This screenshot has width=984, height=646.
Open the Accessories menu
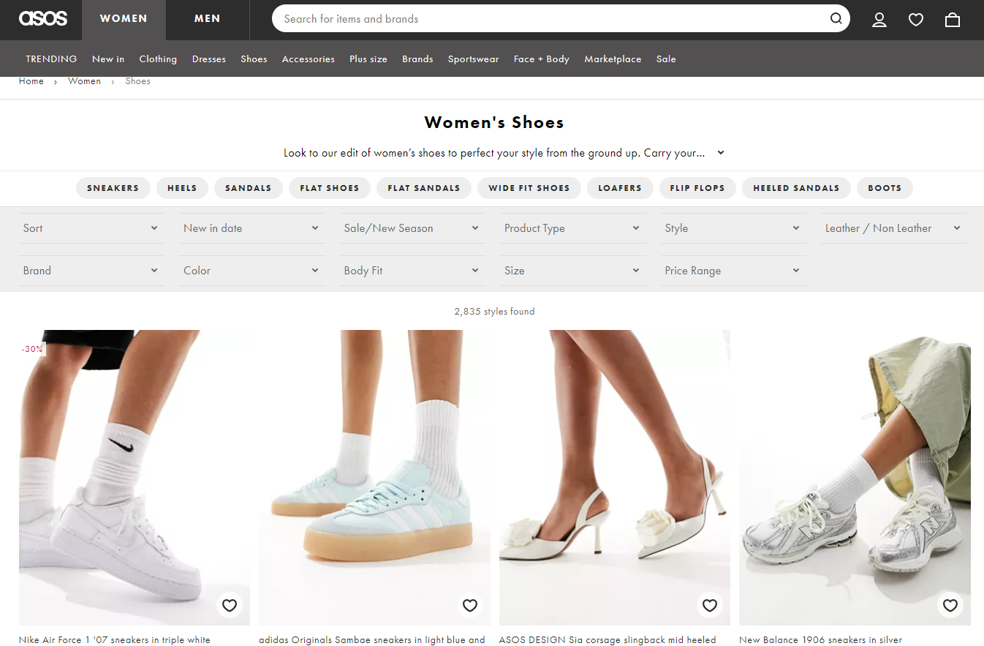point(309,59)
